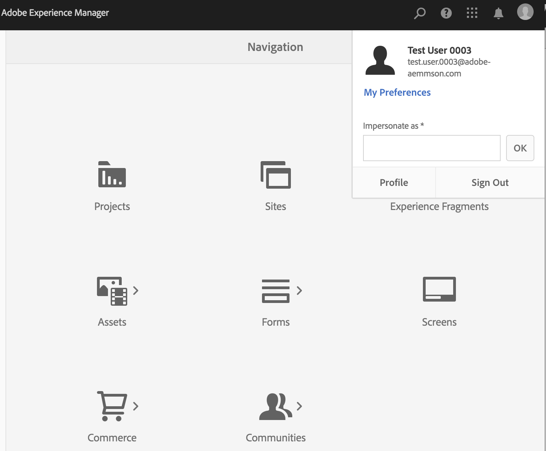Viewport: 546px width, 451px height.
Task: Click the Projects label
Action: (112, 206)
